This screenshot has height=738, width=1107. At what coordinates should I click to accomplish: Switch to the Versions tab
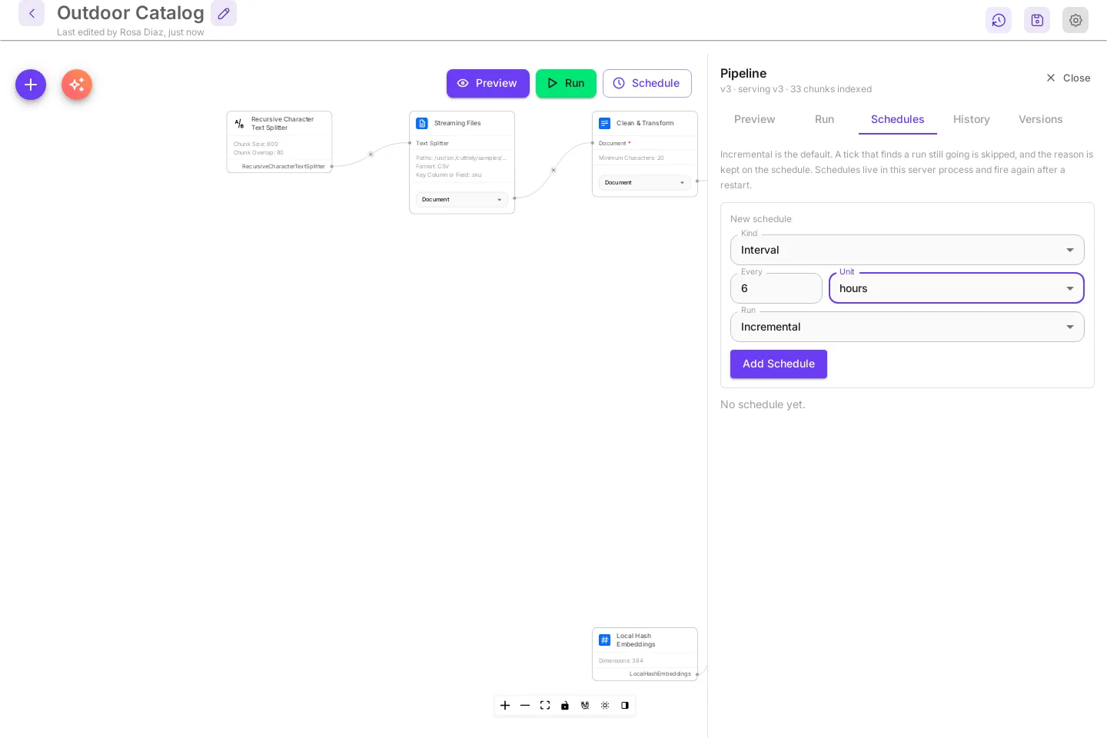(x=1041, y=119)
